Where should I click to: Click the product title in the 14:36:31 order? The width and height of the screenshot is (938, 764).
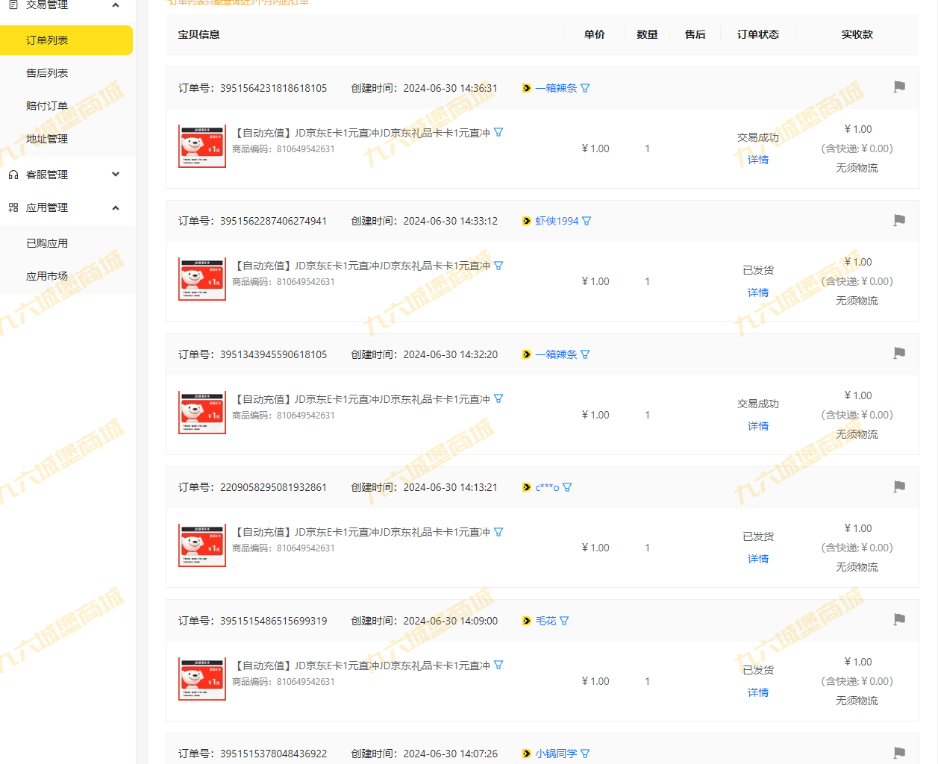(x=362, y=133)
